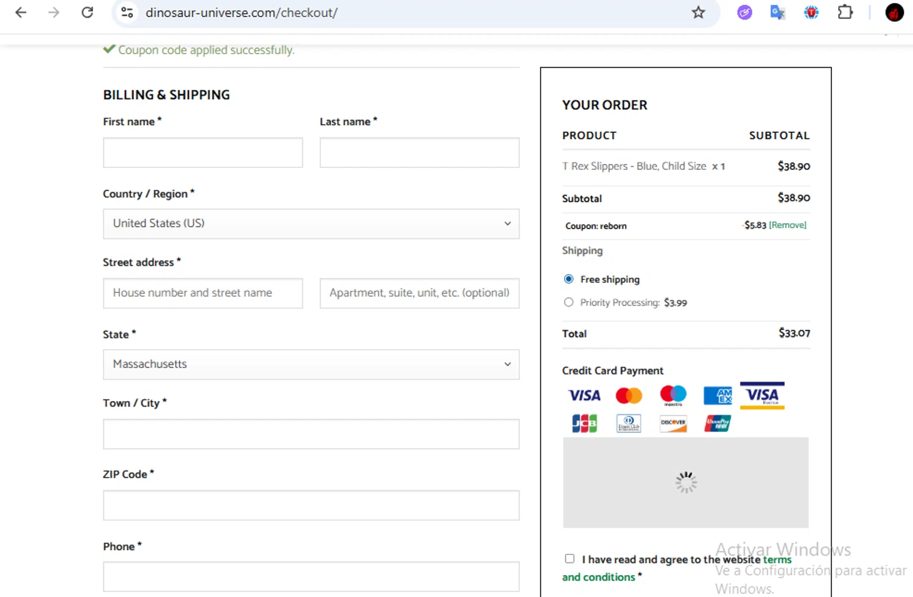Click House number and street name field
The image size is (913, 597).
pos(203,293)
